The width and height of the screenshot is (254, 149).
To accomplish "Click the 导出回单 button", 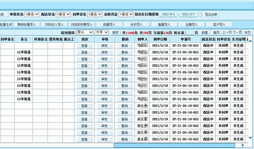I will tap(211, 15).
